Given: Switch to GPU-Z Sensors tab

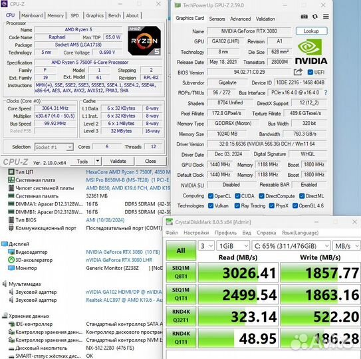Looking at the screenshot, I should tap(217, 19).
